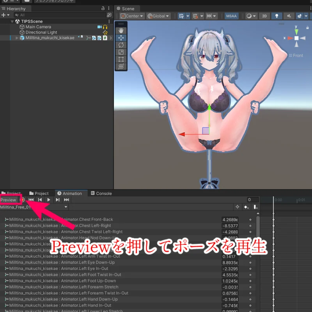Click the camera component icon on Main Camera row

(99, 27)
